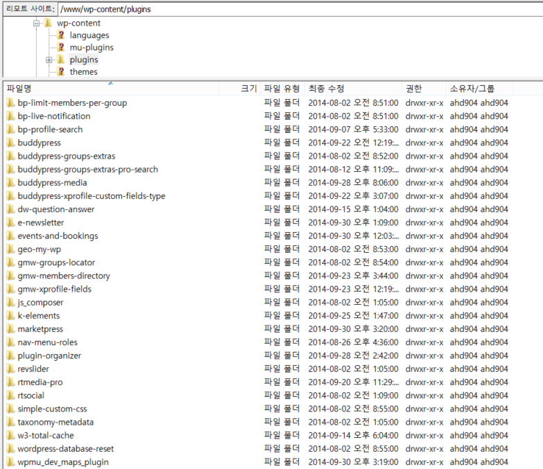Click the revslider folder icon
Viewport: 543px width, 469px height.
click(10, 369)
